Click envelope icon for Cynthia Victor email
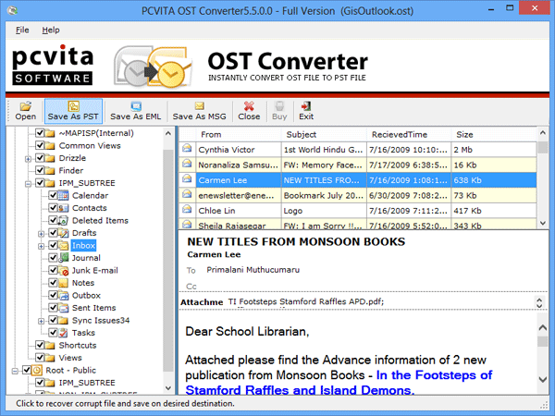This screenshot has width=555, height=416. coord(187,148)
